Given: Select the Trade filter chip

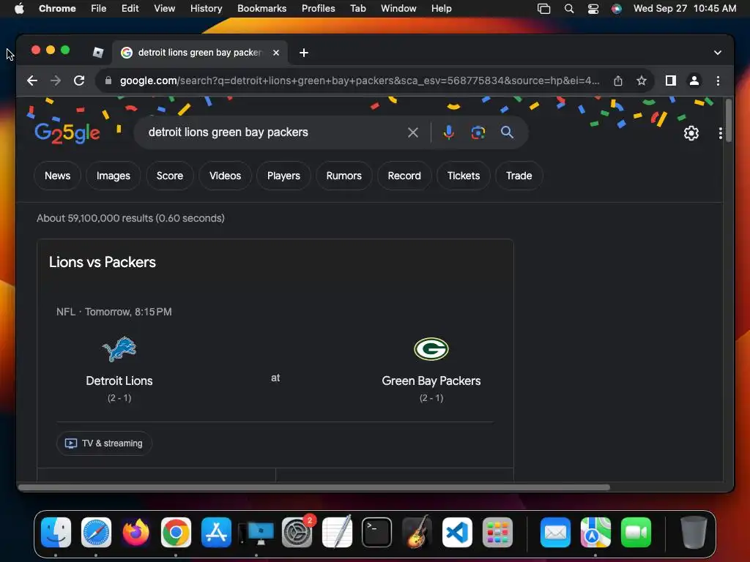Looking at the screenshot, I should [x=519, y=176].
